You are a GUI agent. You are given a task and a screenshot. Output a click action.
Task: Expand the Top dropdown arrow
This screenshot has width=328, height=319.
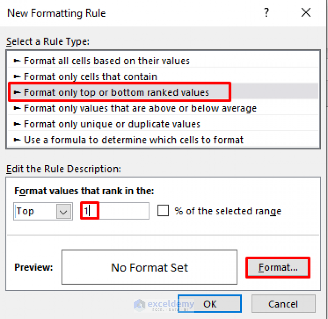[64, 211]
